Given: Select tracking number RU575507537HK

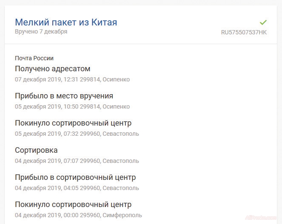Looking at the screenshot, I should tap(244, 32).
